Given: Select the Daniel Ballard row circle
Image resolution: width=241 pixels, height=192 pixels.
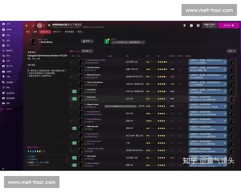Looking at the screenshot, I should 71,114.
